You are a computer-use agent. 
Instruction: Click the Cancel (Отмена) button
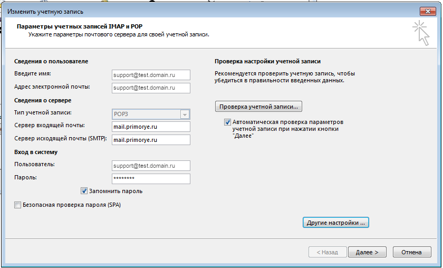click(x=411, y=252)
